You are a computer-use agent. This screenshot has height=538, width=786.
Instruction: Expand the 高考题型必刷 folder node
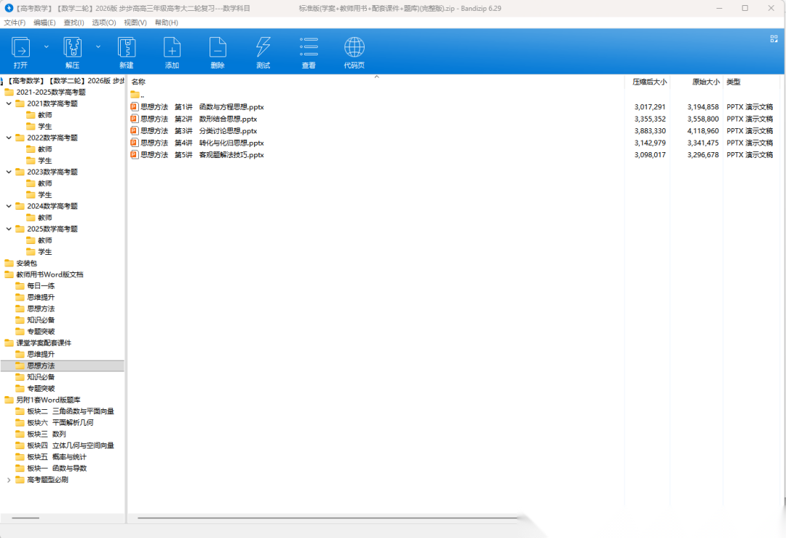(x=9, y=480)
